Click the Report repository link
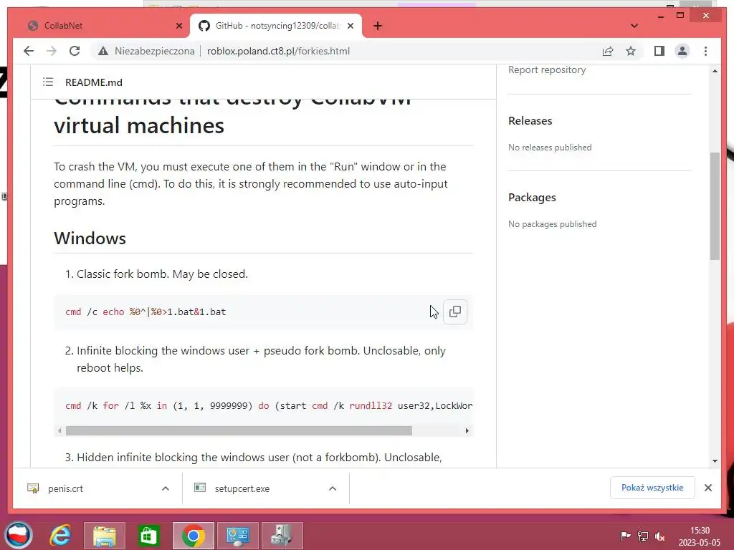The width and height of the screenshot is (734, 550). pos(547,69)
